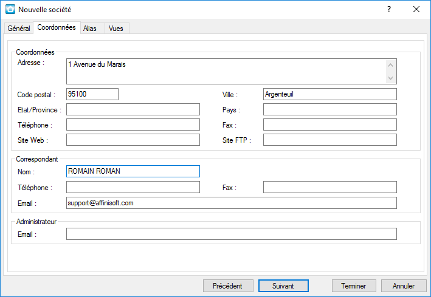
Task: Click the Nouvelle société title bar app icon
Action: point(10,9)
